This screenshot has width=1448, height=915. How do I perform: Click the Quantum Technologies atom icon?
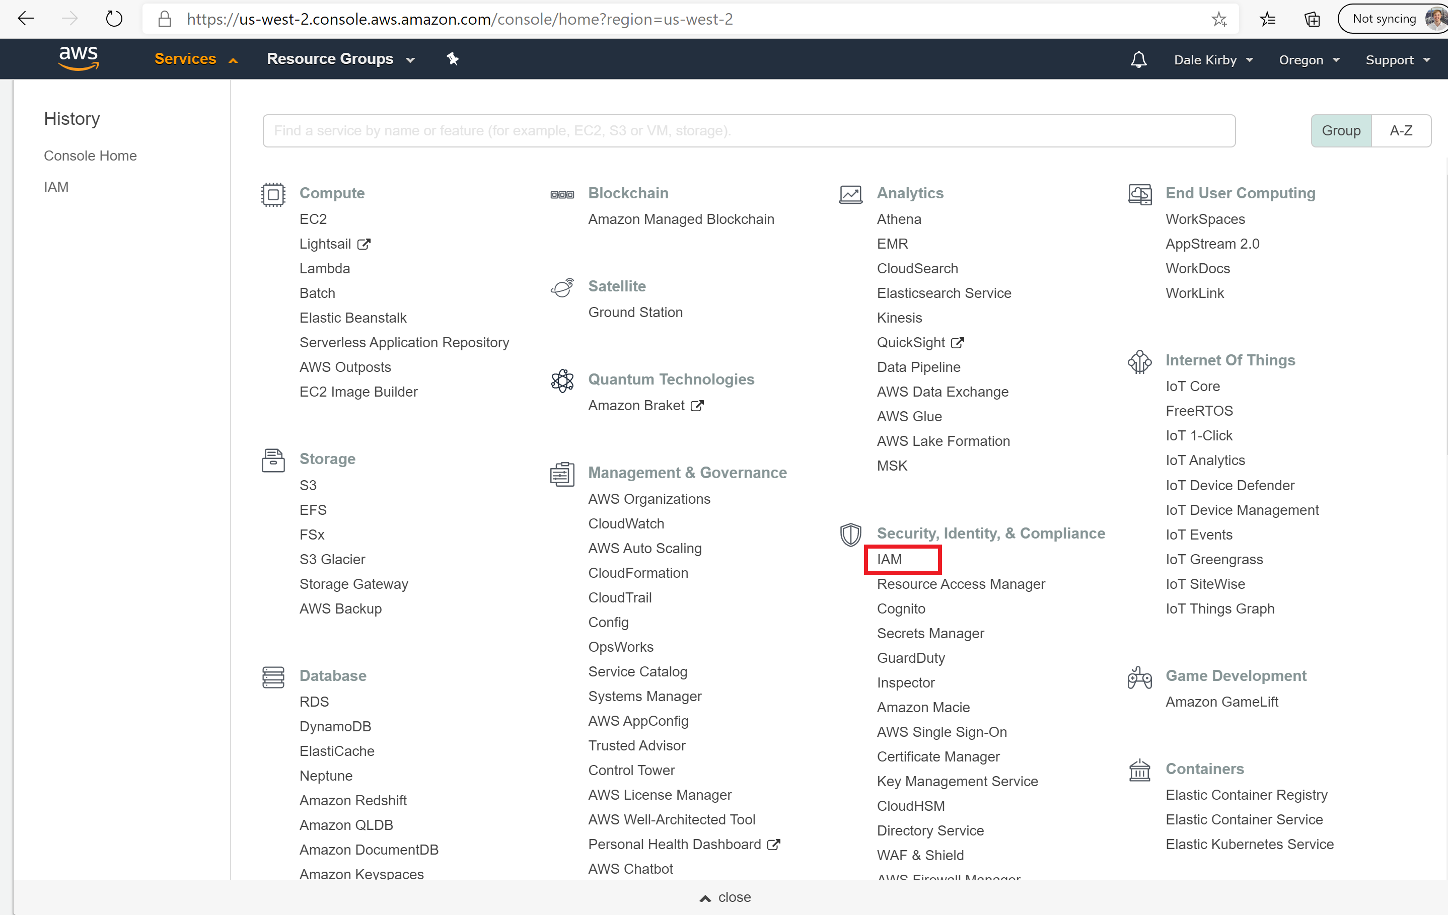[x=562, y=380]
